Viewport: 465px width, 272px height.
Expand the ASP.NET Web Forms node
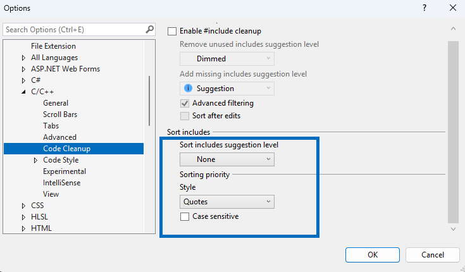tap(24, 69)
